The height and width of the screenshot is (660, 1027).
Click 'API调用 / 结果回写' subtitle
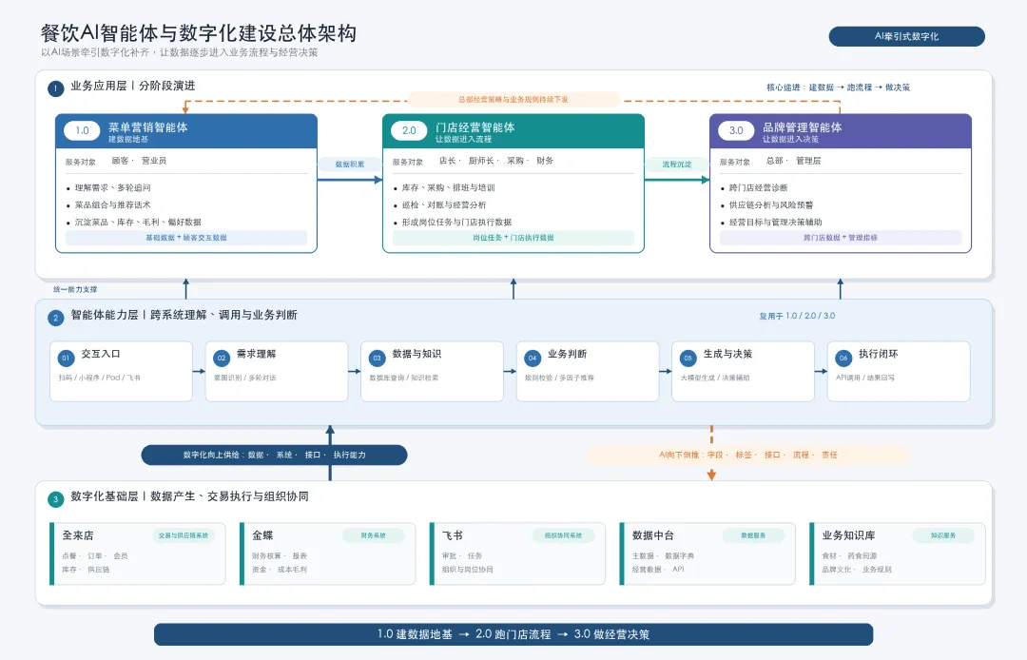(x=865, y=378)
